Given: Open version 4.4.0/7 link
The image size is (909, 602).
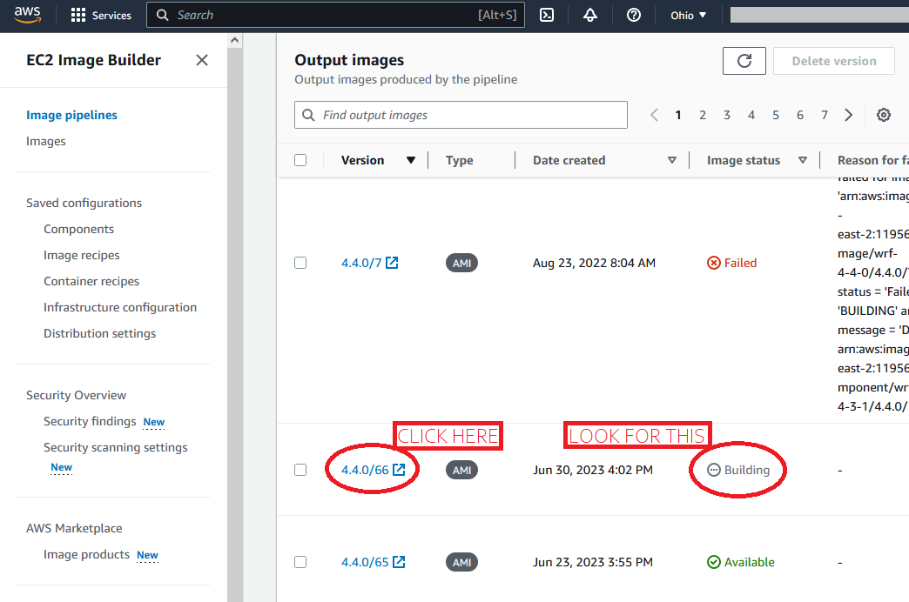Looking at the screenshot, I should coord(361,263).
